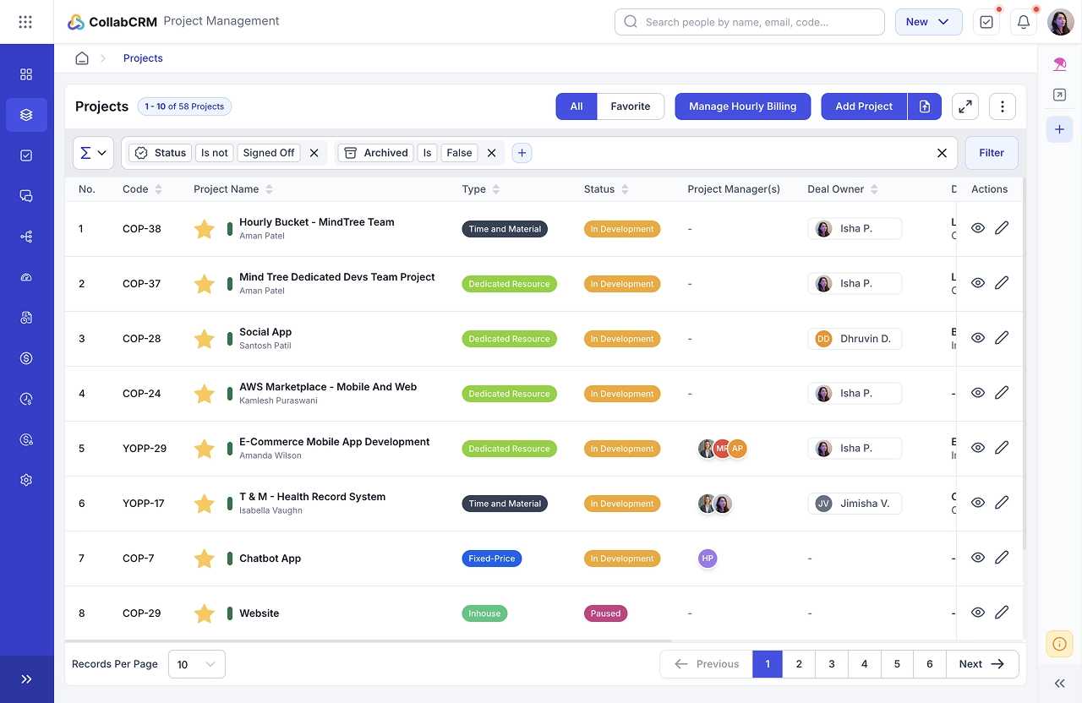Open the apps grid launcher
This screenshot has width=1082, height=703.
(26, 22)
